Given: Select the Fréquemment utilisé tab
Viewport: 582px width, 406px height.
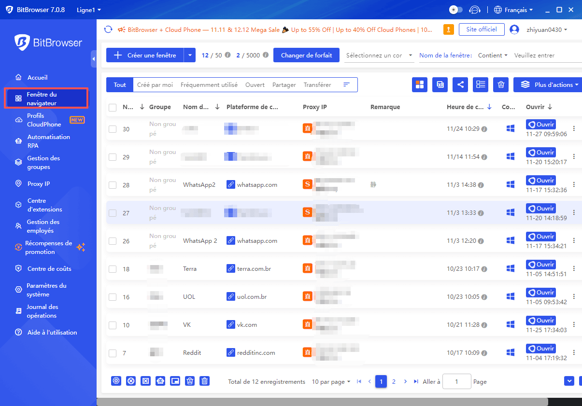Looking at the screenshot, I should coord(209,84).
